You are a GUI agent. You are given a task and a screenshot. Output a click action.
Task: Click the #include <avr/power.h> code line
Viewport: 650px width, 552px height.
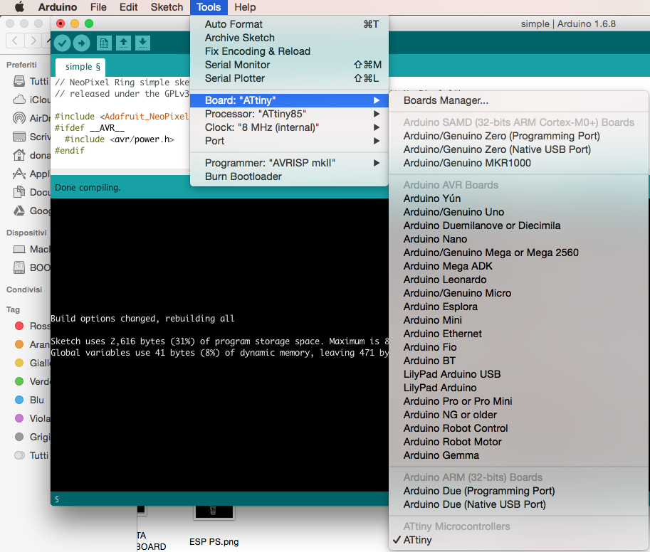pyautogui.click(x=120, y=139)
